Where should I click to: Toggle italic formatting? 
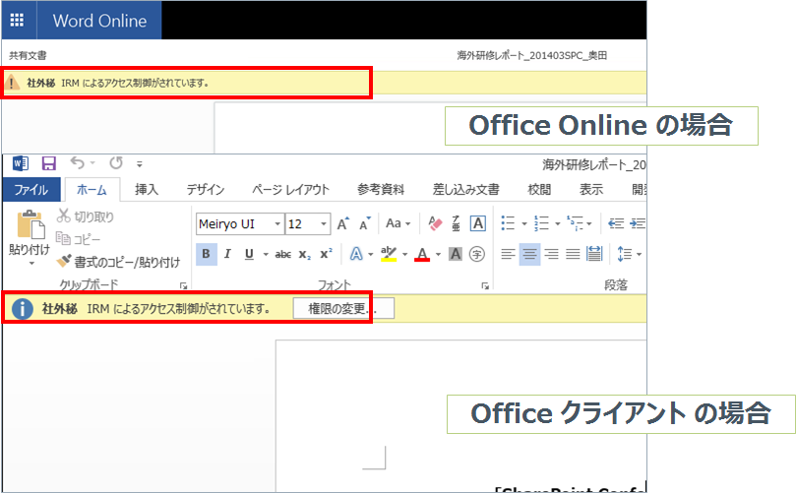click(x=227, y=254)
